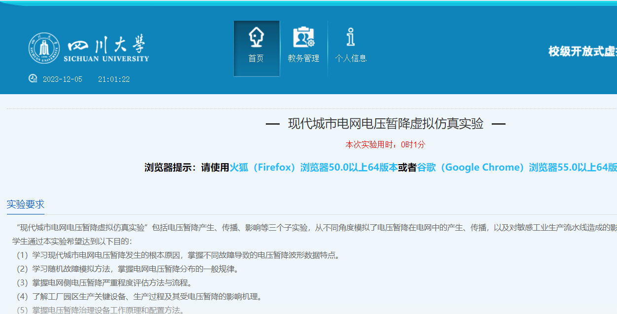
Task: Switch to the 实验要求 tab
Action: [26, 204]
